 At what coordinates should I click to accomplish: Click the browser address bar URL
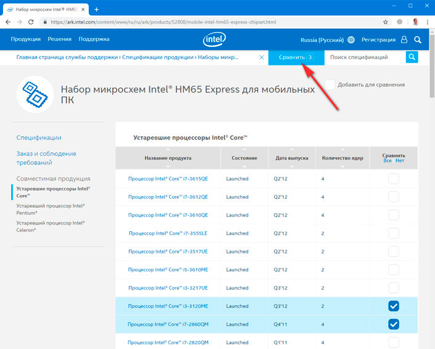pos(164,22)
